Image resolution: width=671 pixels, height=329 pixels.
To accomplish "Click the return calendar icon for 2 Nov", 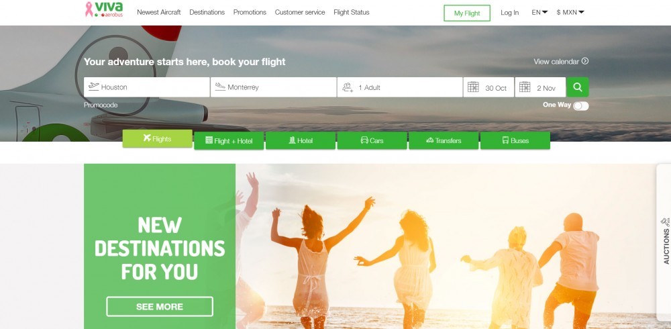I will click(x=525, y=87).
